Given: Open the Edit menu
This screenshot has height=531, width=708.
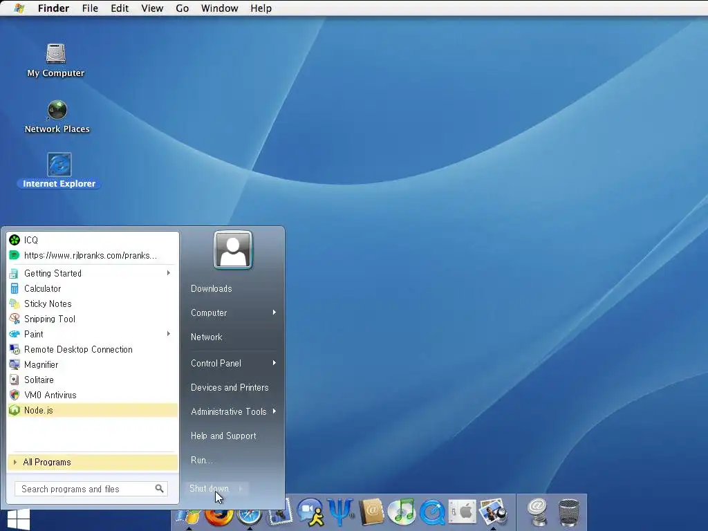Looking at the screenshot, I should [x=120, y=8].
